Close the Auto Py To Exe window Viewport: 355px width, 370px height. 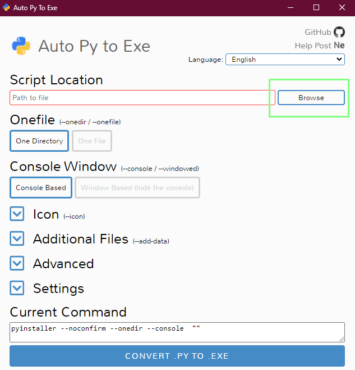click(342, 7)
